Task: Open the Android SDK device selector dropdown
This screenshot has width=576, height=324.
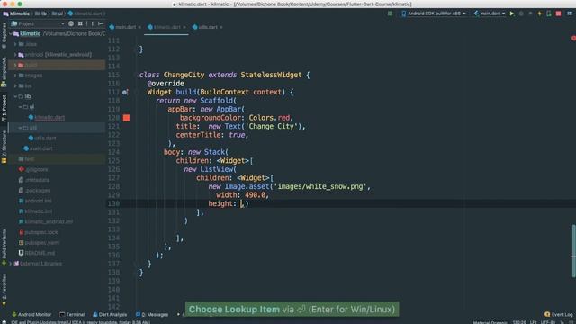Action: pos(434,13)
